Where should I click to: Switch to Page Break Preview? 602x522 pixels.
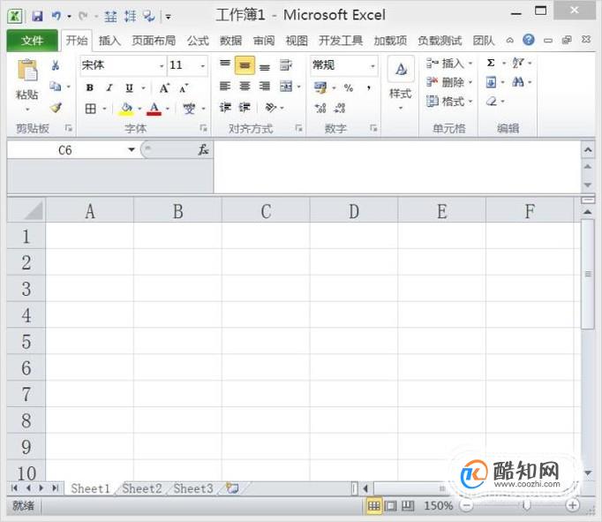(x=407, y=505)
